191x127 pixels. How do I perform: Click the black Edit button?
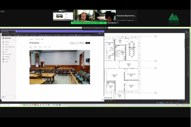[x=88, y=43]
